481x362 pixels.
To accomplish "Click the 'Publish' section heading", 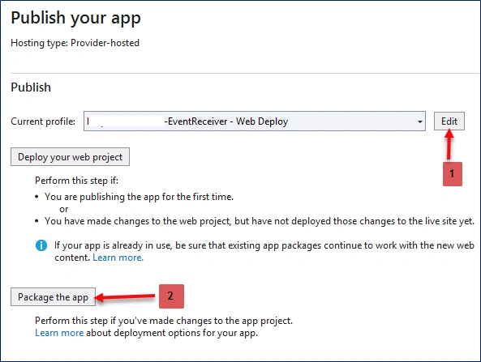I will click(31, 87).
